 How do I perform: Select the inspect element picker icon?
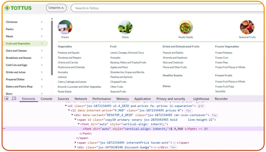coord(7,99)
